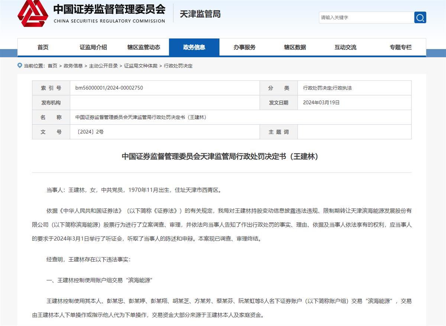Click the 中国证券监督管理委员会 header title
This screenshot has height=326, width=446.
(109, 9)
